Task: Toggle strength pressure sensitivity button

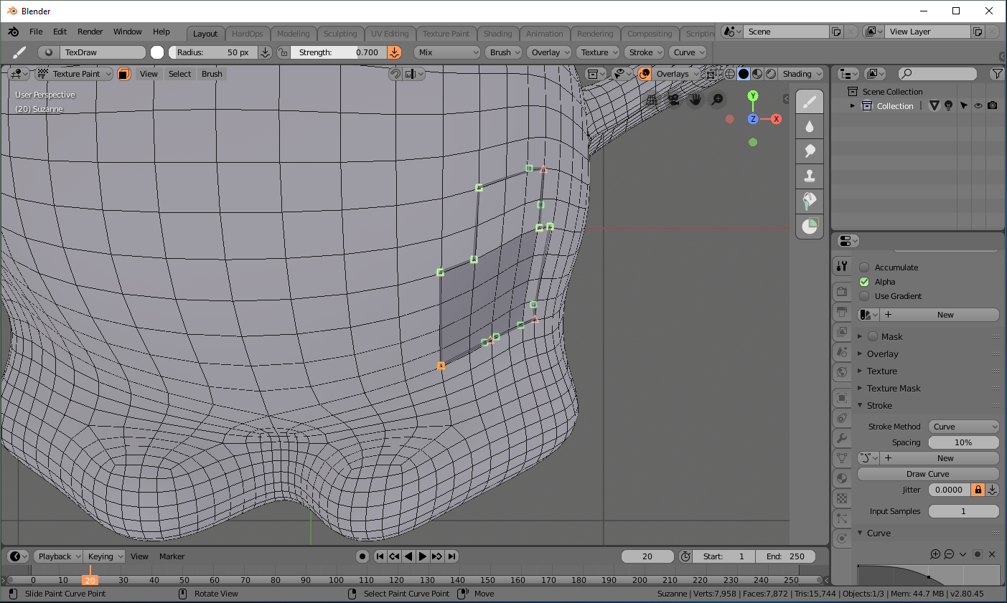Action: pos(394,52)
